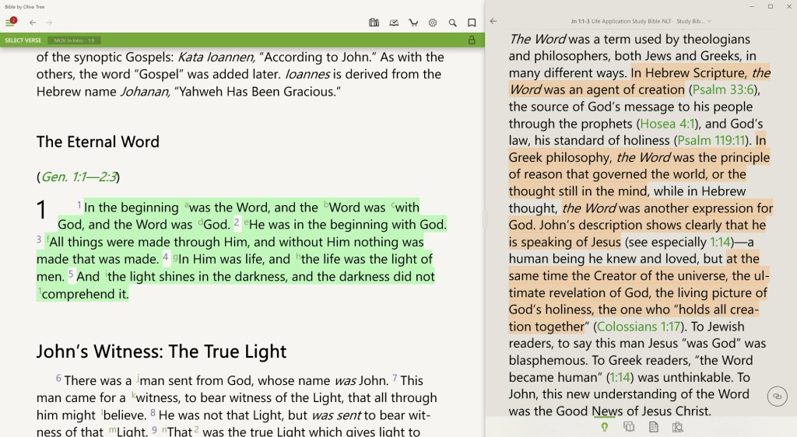Screen dimensions: 797x437
Task: Open the reading plans icon
Action: (x=394, y=23)
